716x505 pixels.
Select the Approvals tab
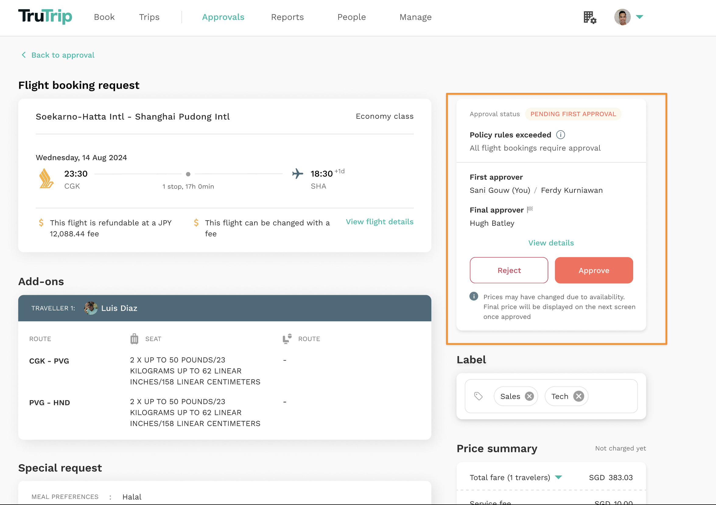click(x=223, y=17)
